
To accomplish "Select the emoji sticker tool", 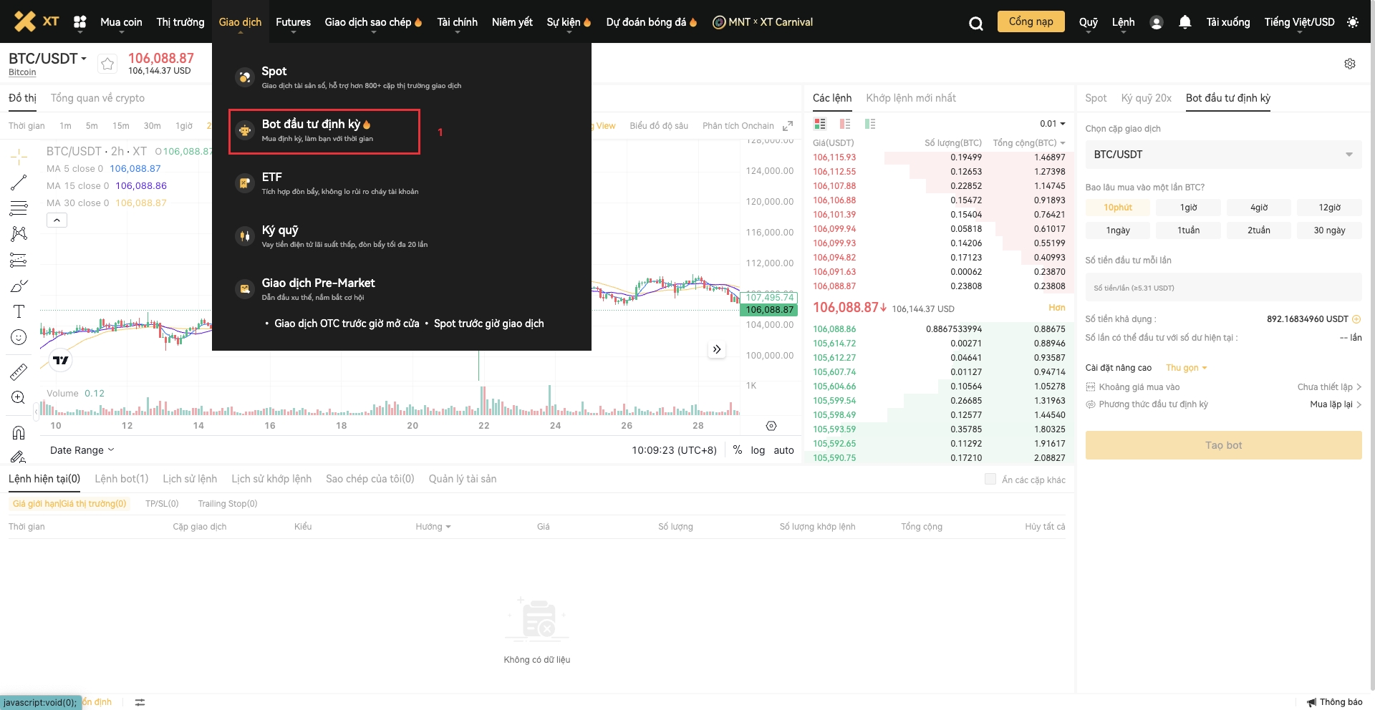I will click(19, 337).
